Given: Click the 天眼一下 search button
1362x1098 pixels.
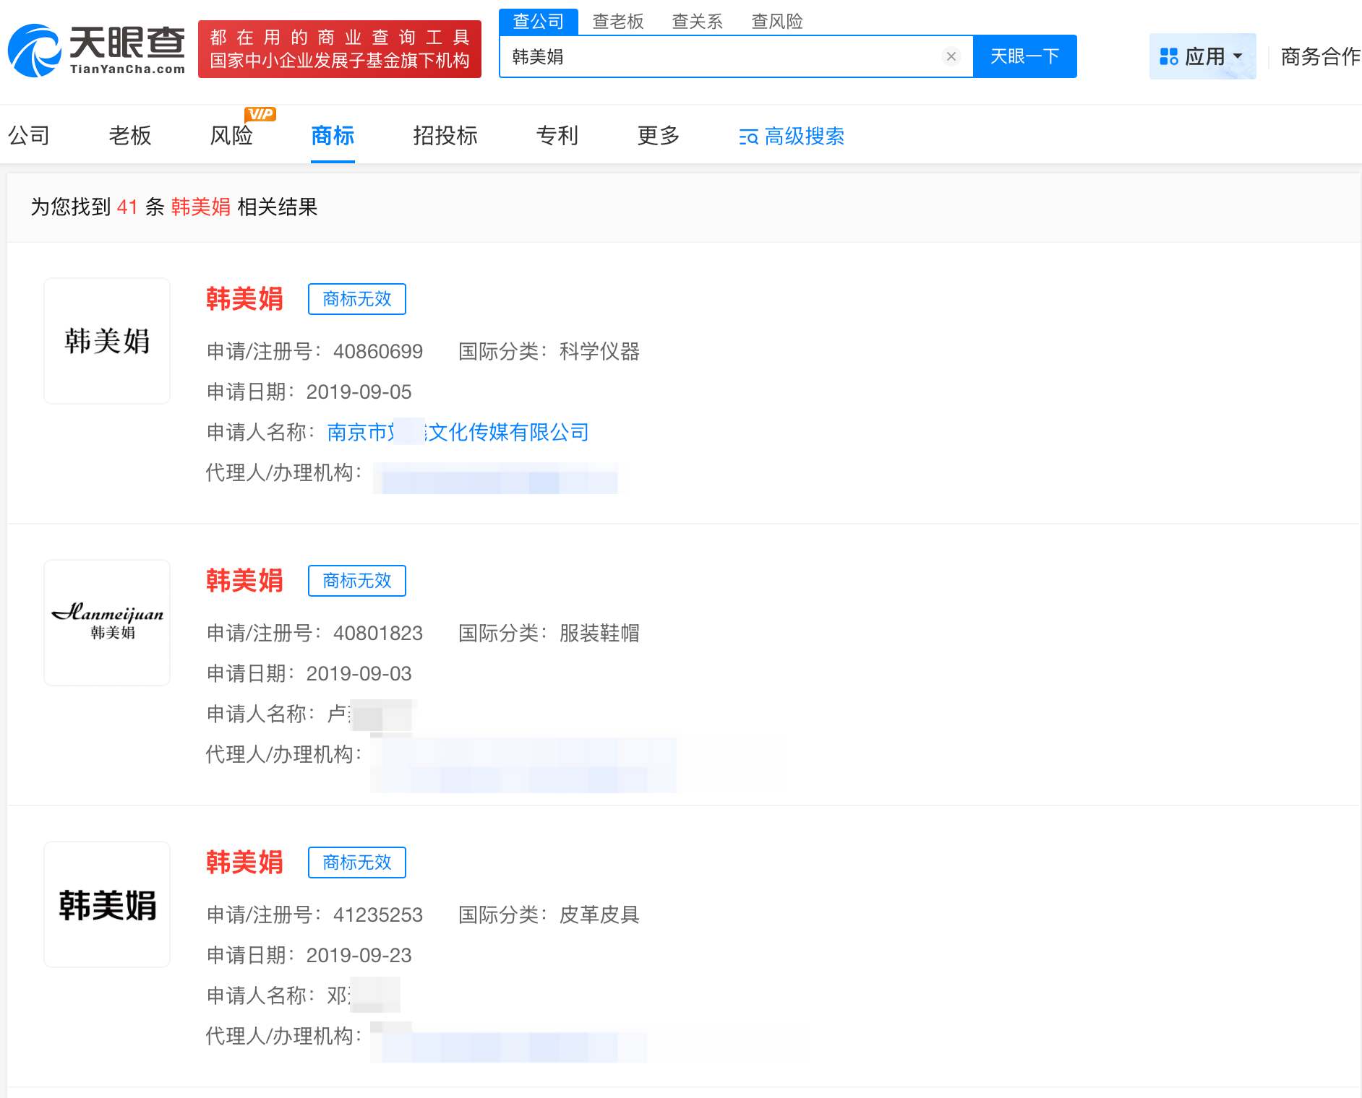Looking at the screenshot, I should coord(1024,56).
